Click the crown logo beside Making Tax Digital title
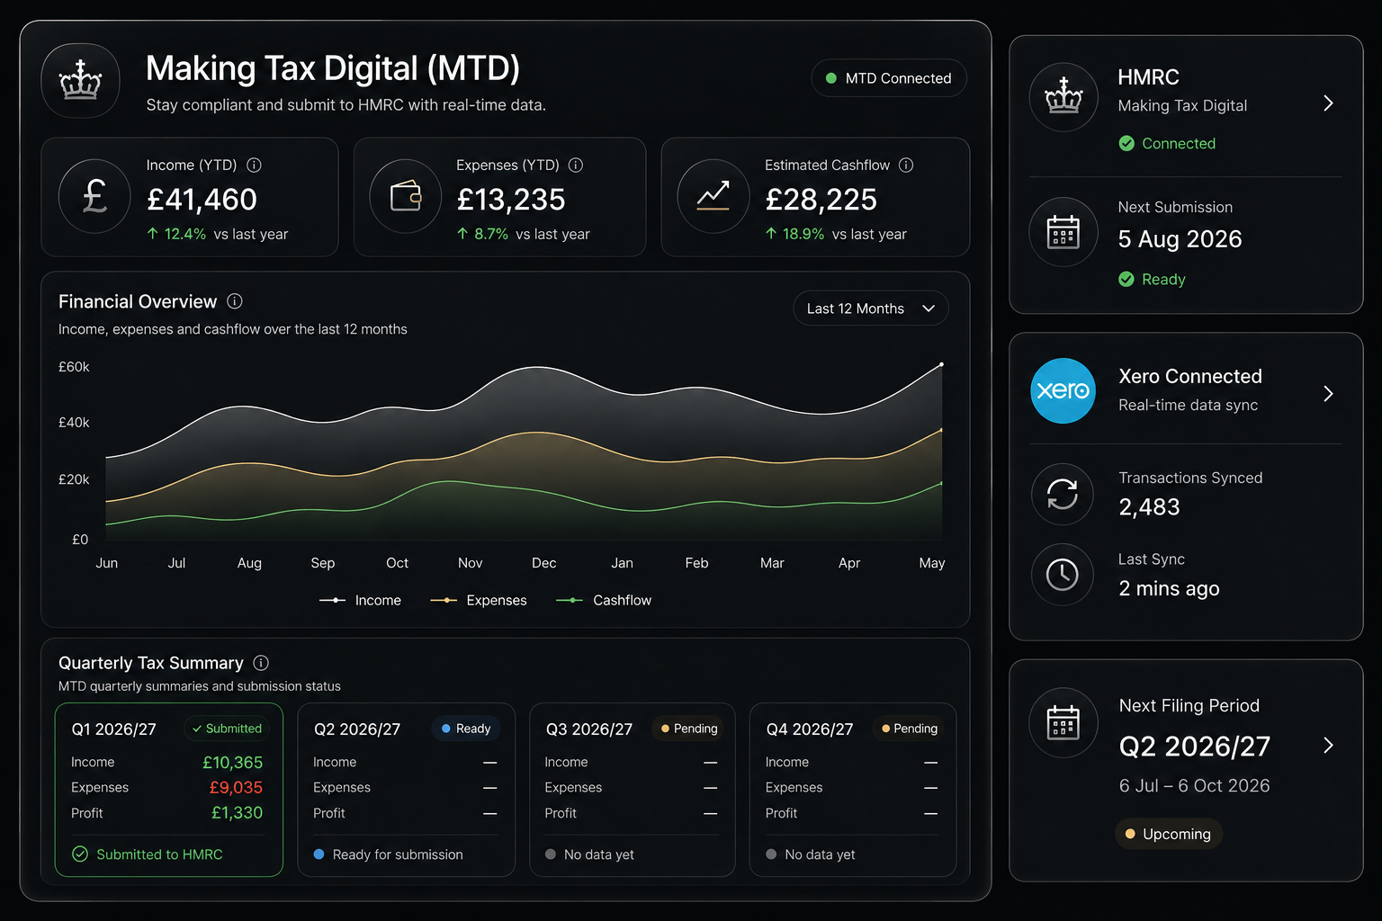This screenshot has width=1382, height=921. pyautogui.click(x=81, y=81)
